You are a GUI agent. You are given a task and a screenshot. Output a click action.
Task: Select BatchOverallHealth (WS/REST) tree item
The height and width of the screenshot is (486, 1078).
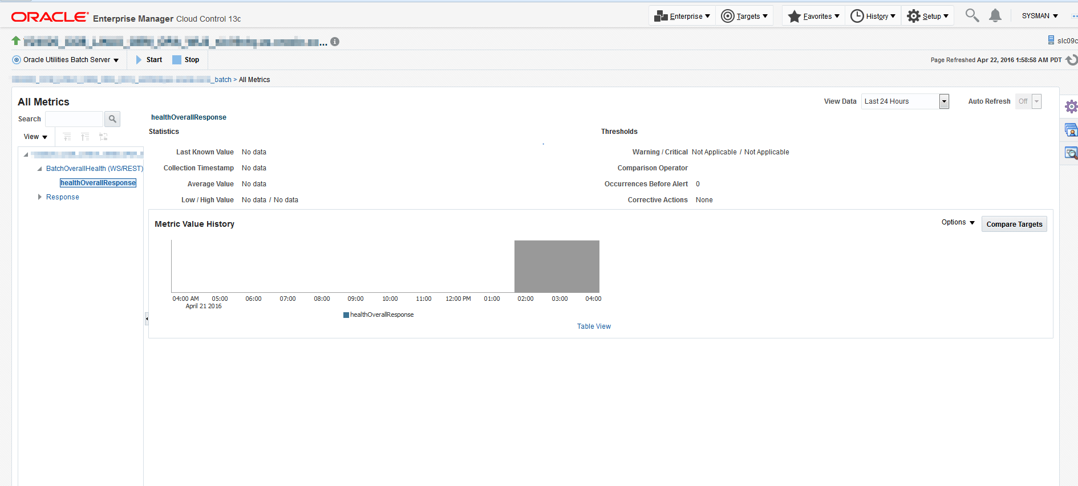[x=95, y=169]
